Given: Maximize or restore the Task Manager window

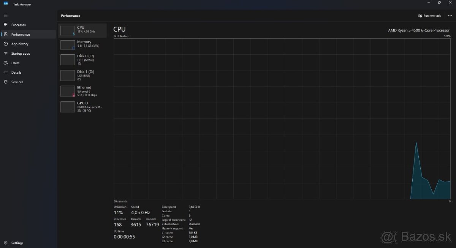Looking at the screenshot, I should (439, 3).
